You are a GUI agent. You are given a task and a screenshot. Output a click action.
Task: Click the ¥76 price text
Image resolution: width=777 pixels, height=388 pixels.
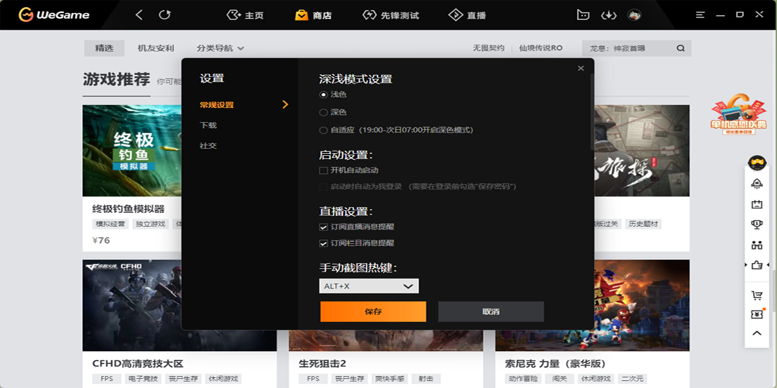click(x=101, y=241)
